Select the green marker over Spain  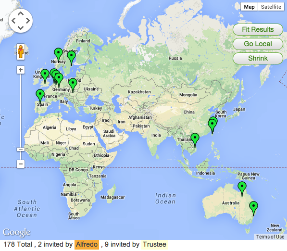[x=40, y=96]
